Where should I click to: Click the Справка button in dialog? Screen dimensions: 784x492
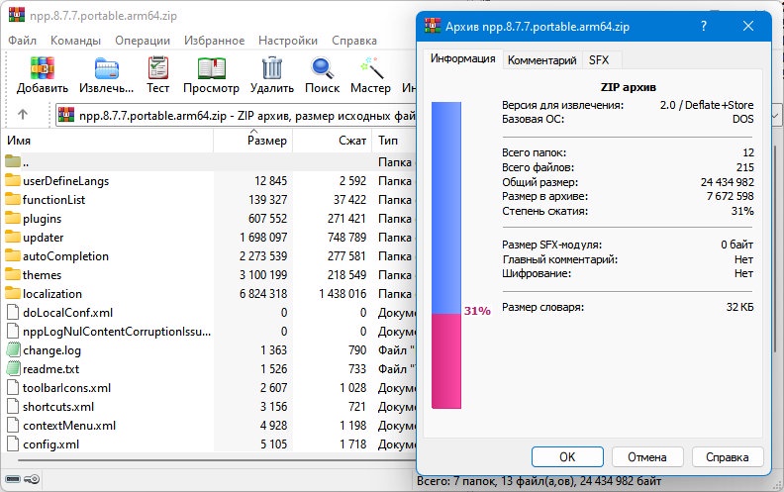click(728, 457)
